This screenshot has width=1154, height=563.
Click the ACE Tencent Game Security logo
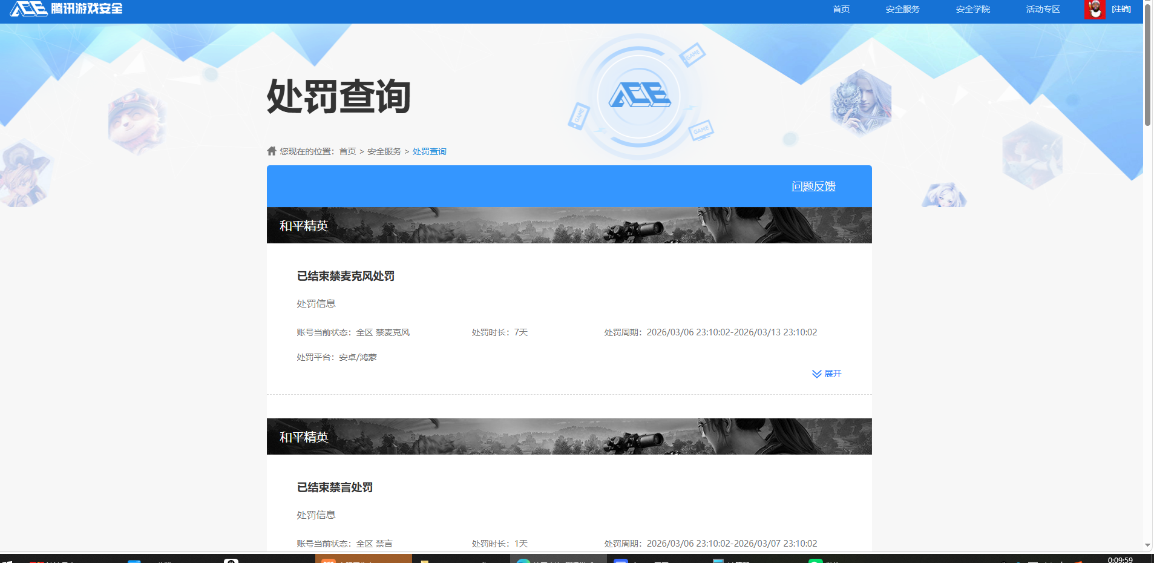[67, 8]
